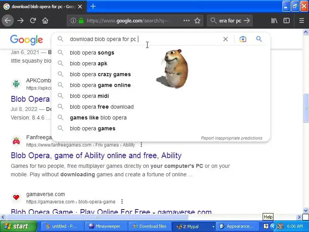Show site information for google.com

click(x=73, y=20)
